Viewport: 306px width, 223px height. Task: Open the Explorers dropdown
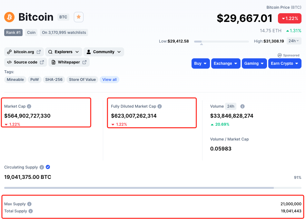click(64, 52)
